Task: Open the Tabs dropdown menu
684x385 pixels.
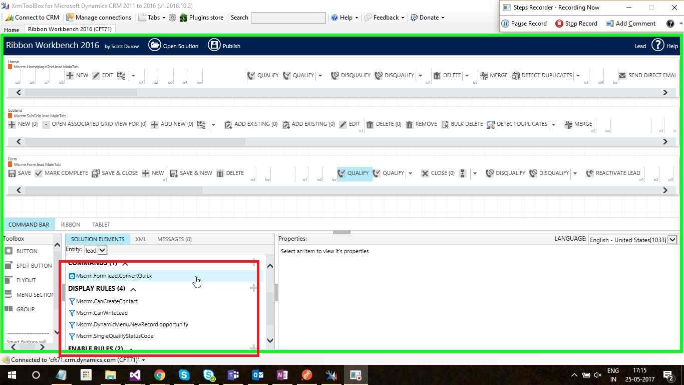Action: [152, 18]
